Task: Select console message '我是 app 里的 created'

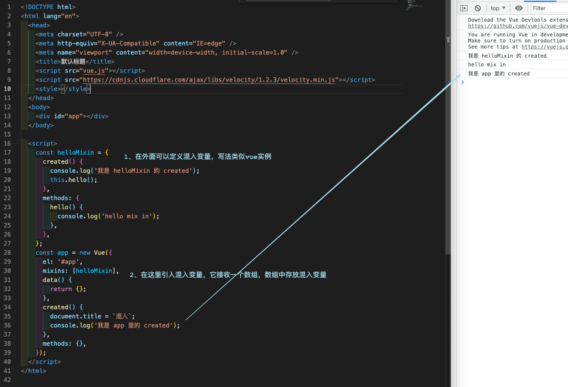Action: click(499, 74)
